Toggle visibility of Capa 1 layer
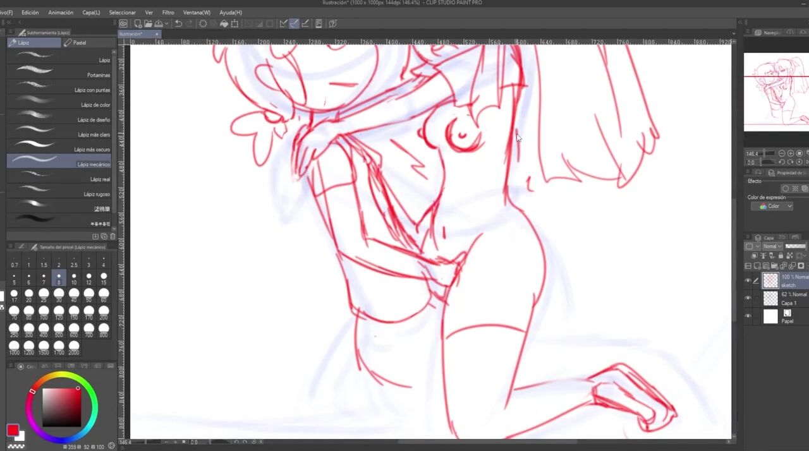 [x=748, y=298]
